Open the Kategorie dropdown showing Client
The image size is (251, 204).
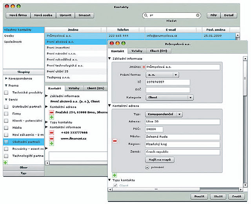[170, 98]
